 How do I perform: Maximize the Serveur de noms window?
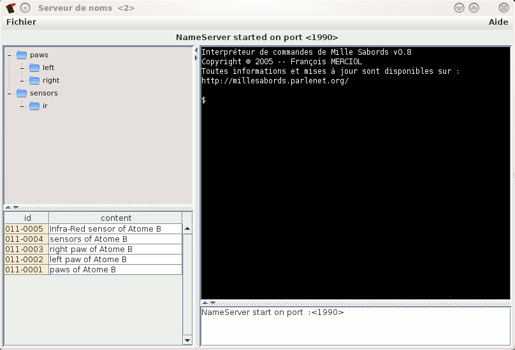[x=474, y=8]
